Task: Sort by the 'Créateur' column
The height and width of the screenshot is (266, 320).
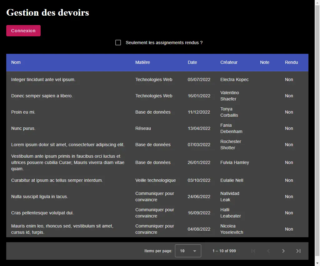Action: coord(229,62)
